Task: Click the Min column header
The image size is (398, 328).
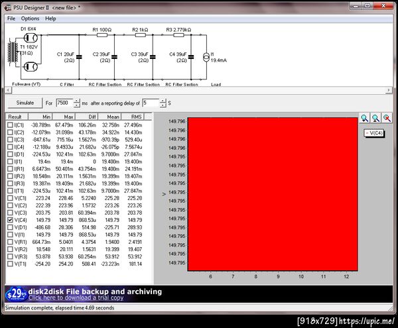Action: point(40,117)
